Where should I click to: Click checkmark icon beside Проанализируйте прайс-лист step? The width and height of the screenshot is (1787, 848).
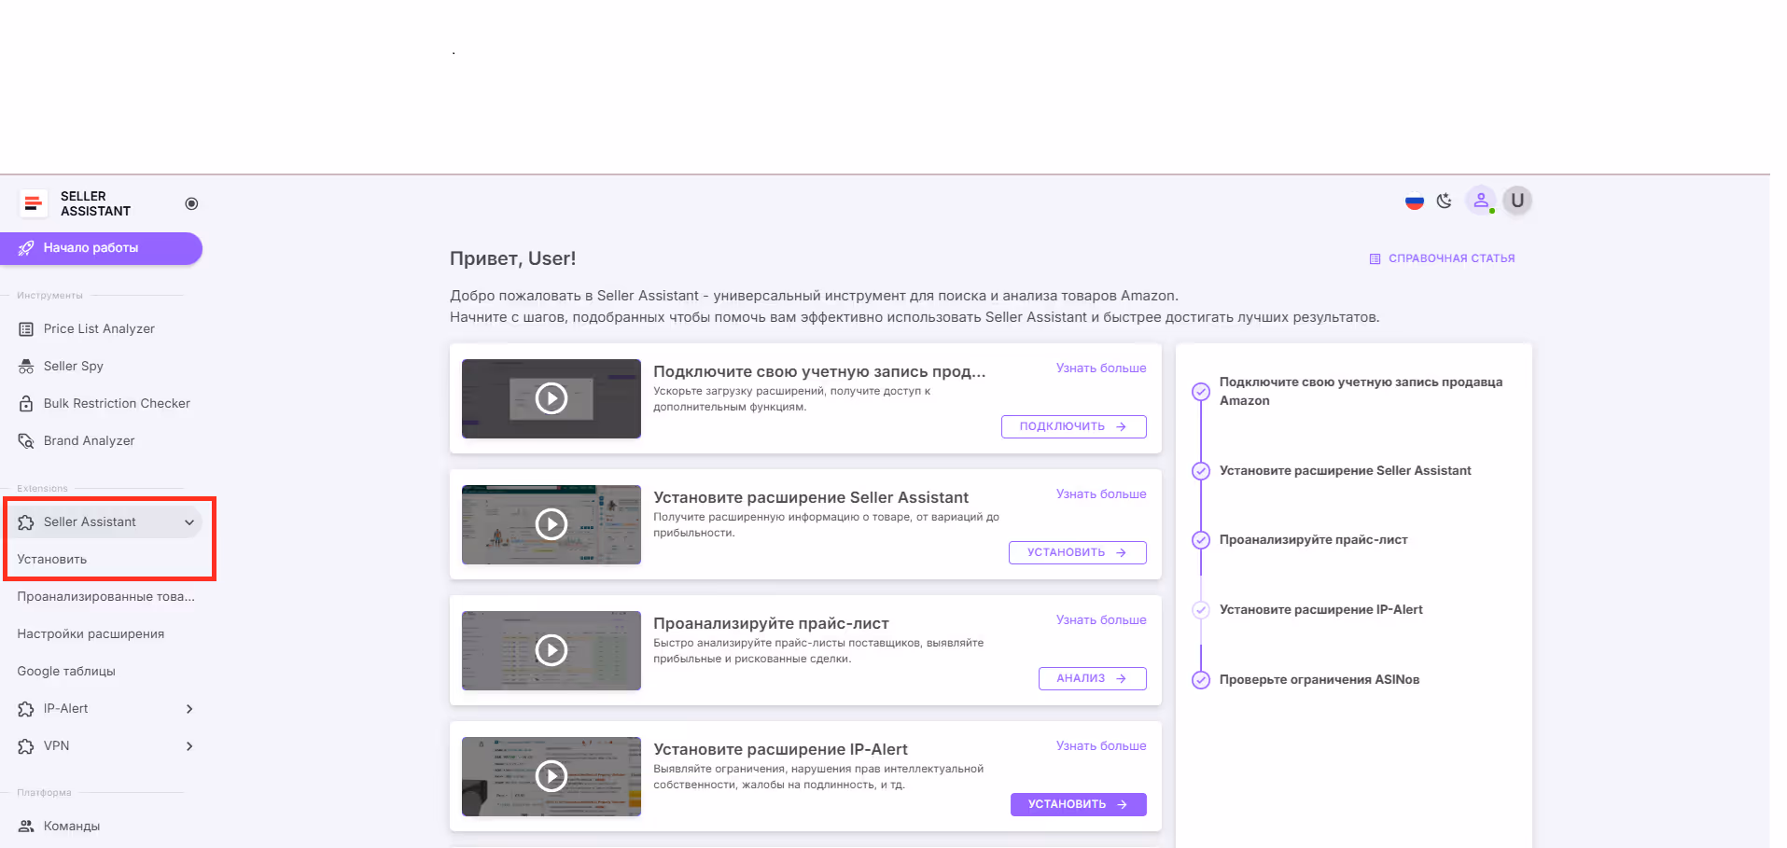pos(1201,540)
